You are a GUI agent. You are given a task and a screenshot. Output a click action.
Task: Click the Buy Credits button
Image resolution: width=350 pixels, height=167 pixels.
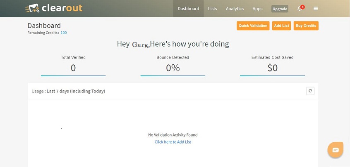(306, 26)
